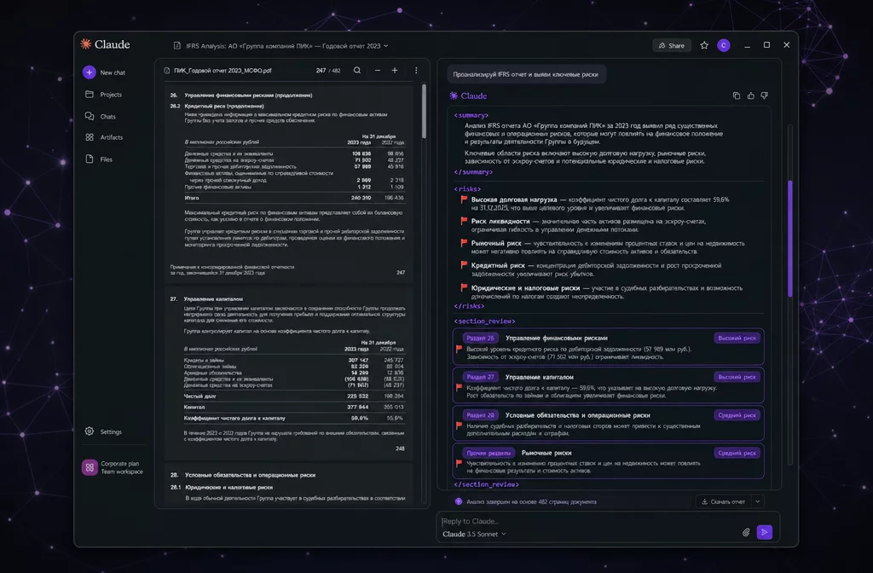Click the Чистый долг row in PDF table
Screen dimensions: 873x573
pos(294,396)
